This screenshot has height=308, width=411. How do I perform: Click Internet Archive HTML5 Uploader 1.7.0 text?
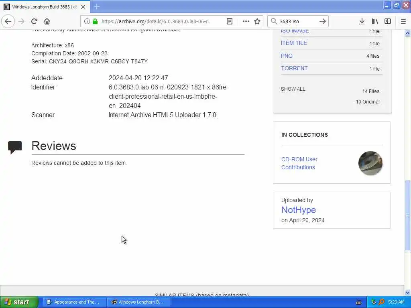[x=162, y=115]
